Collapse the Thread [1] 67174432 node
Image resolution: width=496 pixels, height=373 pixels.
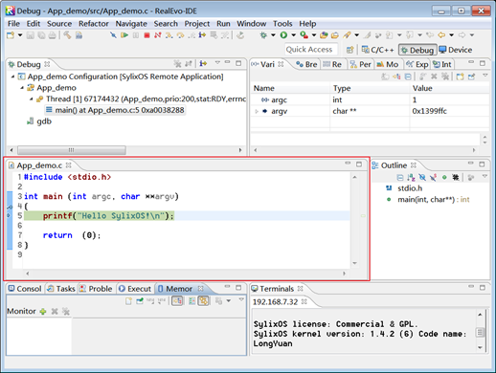32,99
